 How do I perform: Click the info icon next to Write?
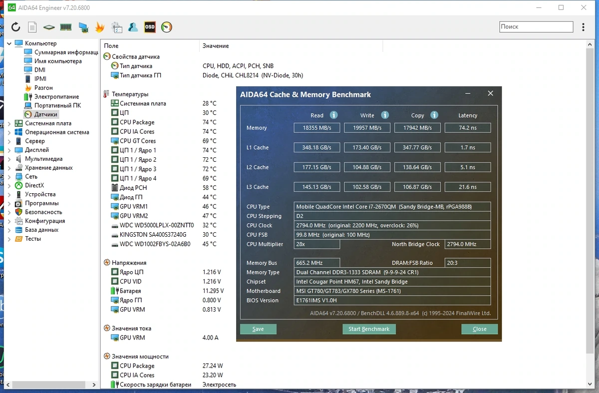coord(385,115)
